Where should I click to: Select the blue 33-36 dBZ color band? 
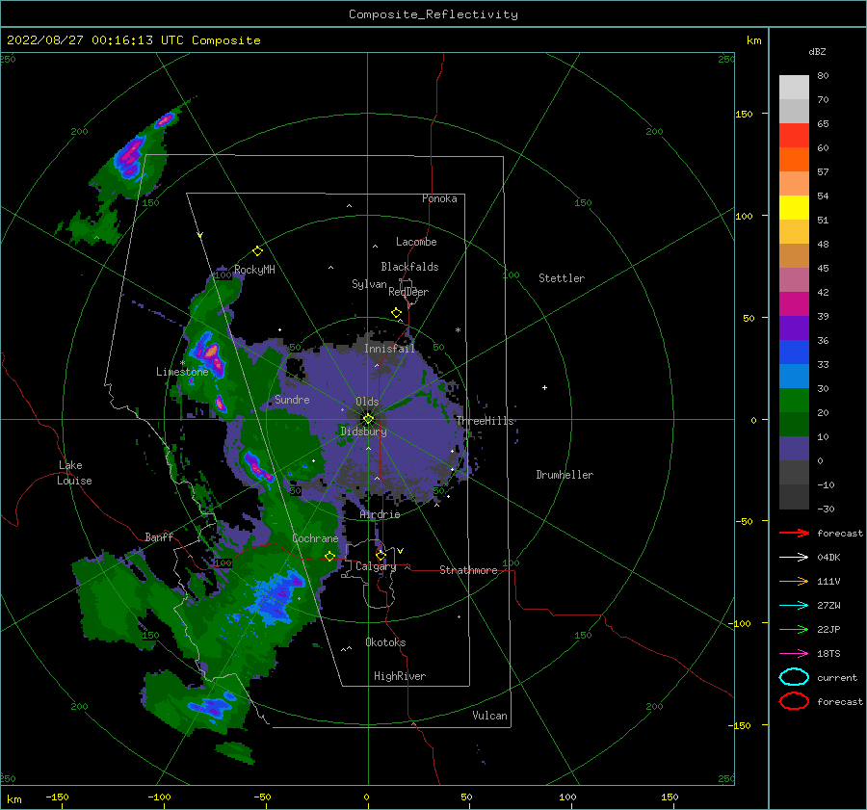[x=794, y=353]
